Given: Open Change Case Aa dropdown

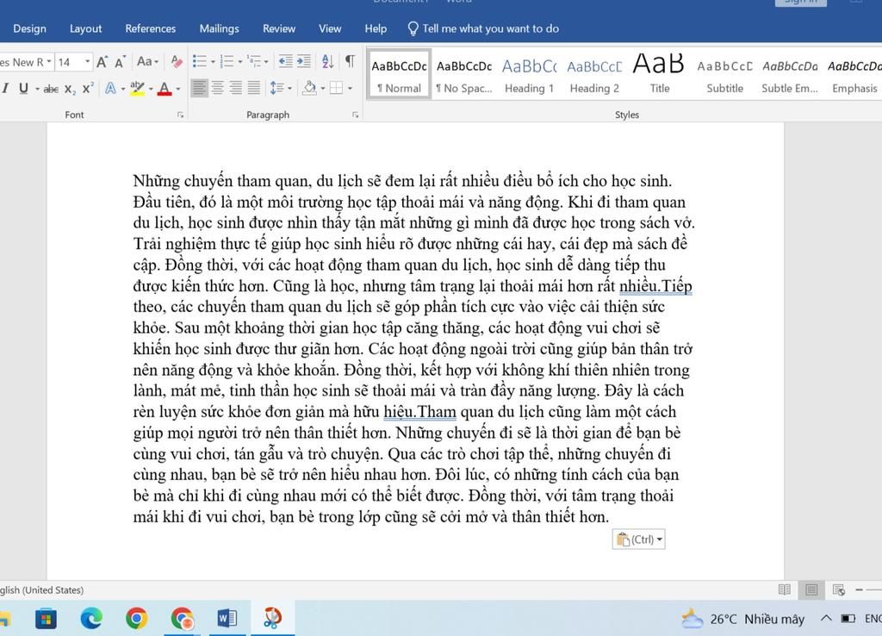Looking at the screenshot, I should tap(147, 61).
